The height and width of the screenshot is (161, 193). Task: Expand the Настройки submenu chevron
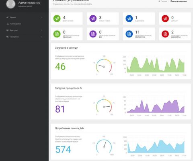click(x=42, y=37)
